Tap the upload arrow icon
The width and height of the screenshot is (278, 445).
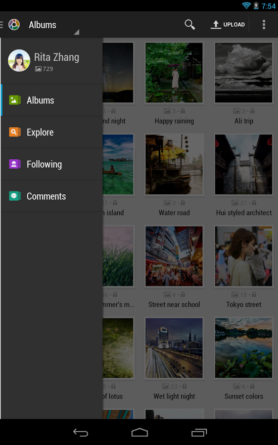[x=216, y=25]
